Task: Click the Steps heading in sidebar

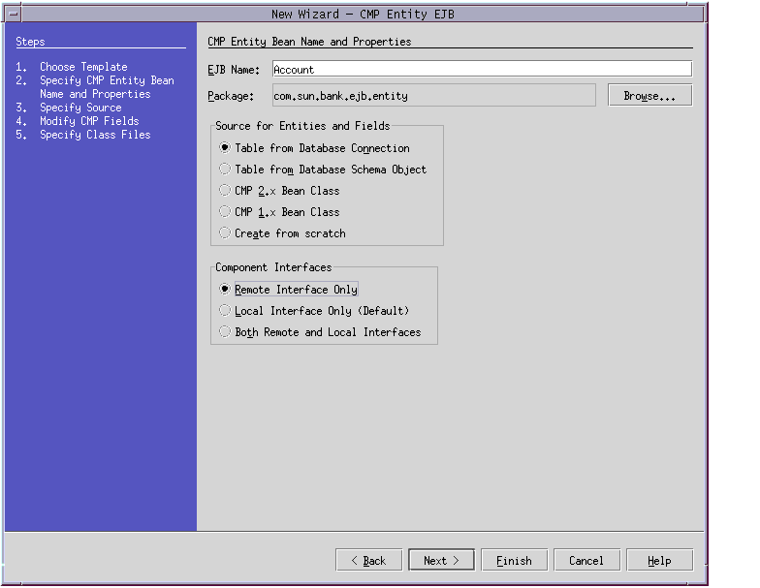Action: 30,42
